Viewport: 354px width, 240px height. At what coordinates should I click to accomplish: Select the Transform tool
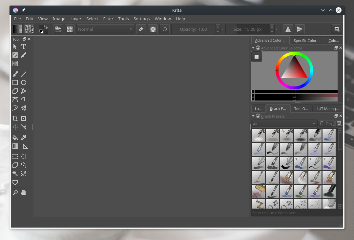(x=24, y=119)
